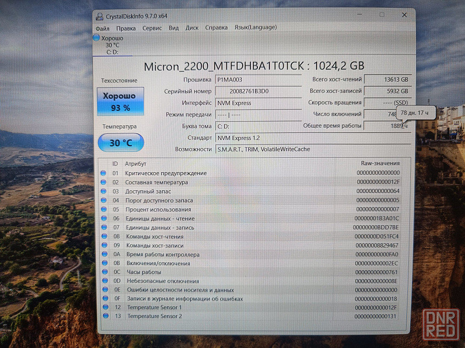Click the blue status circle next to Хорошо in the drive bar
The height and width of the screenshot is (348, 465).
(97, 38)
